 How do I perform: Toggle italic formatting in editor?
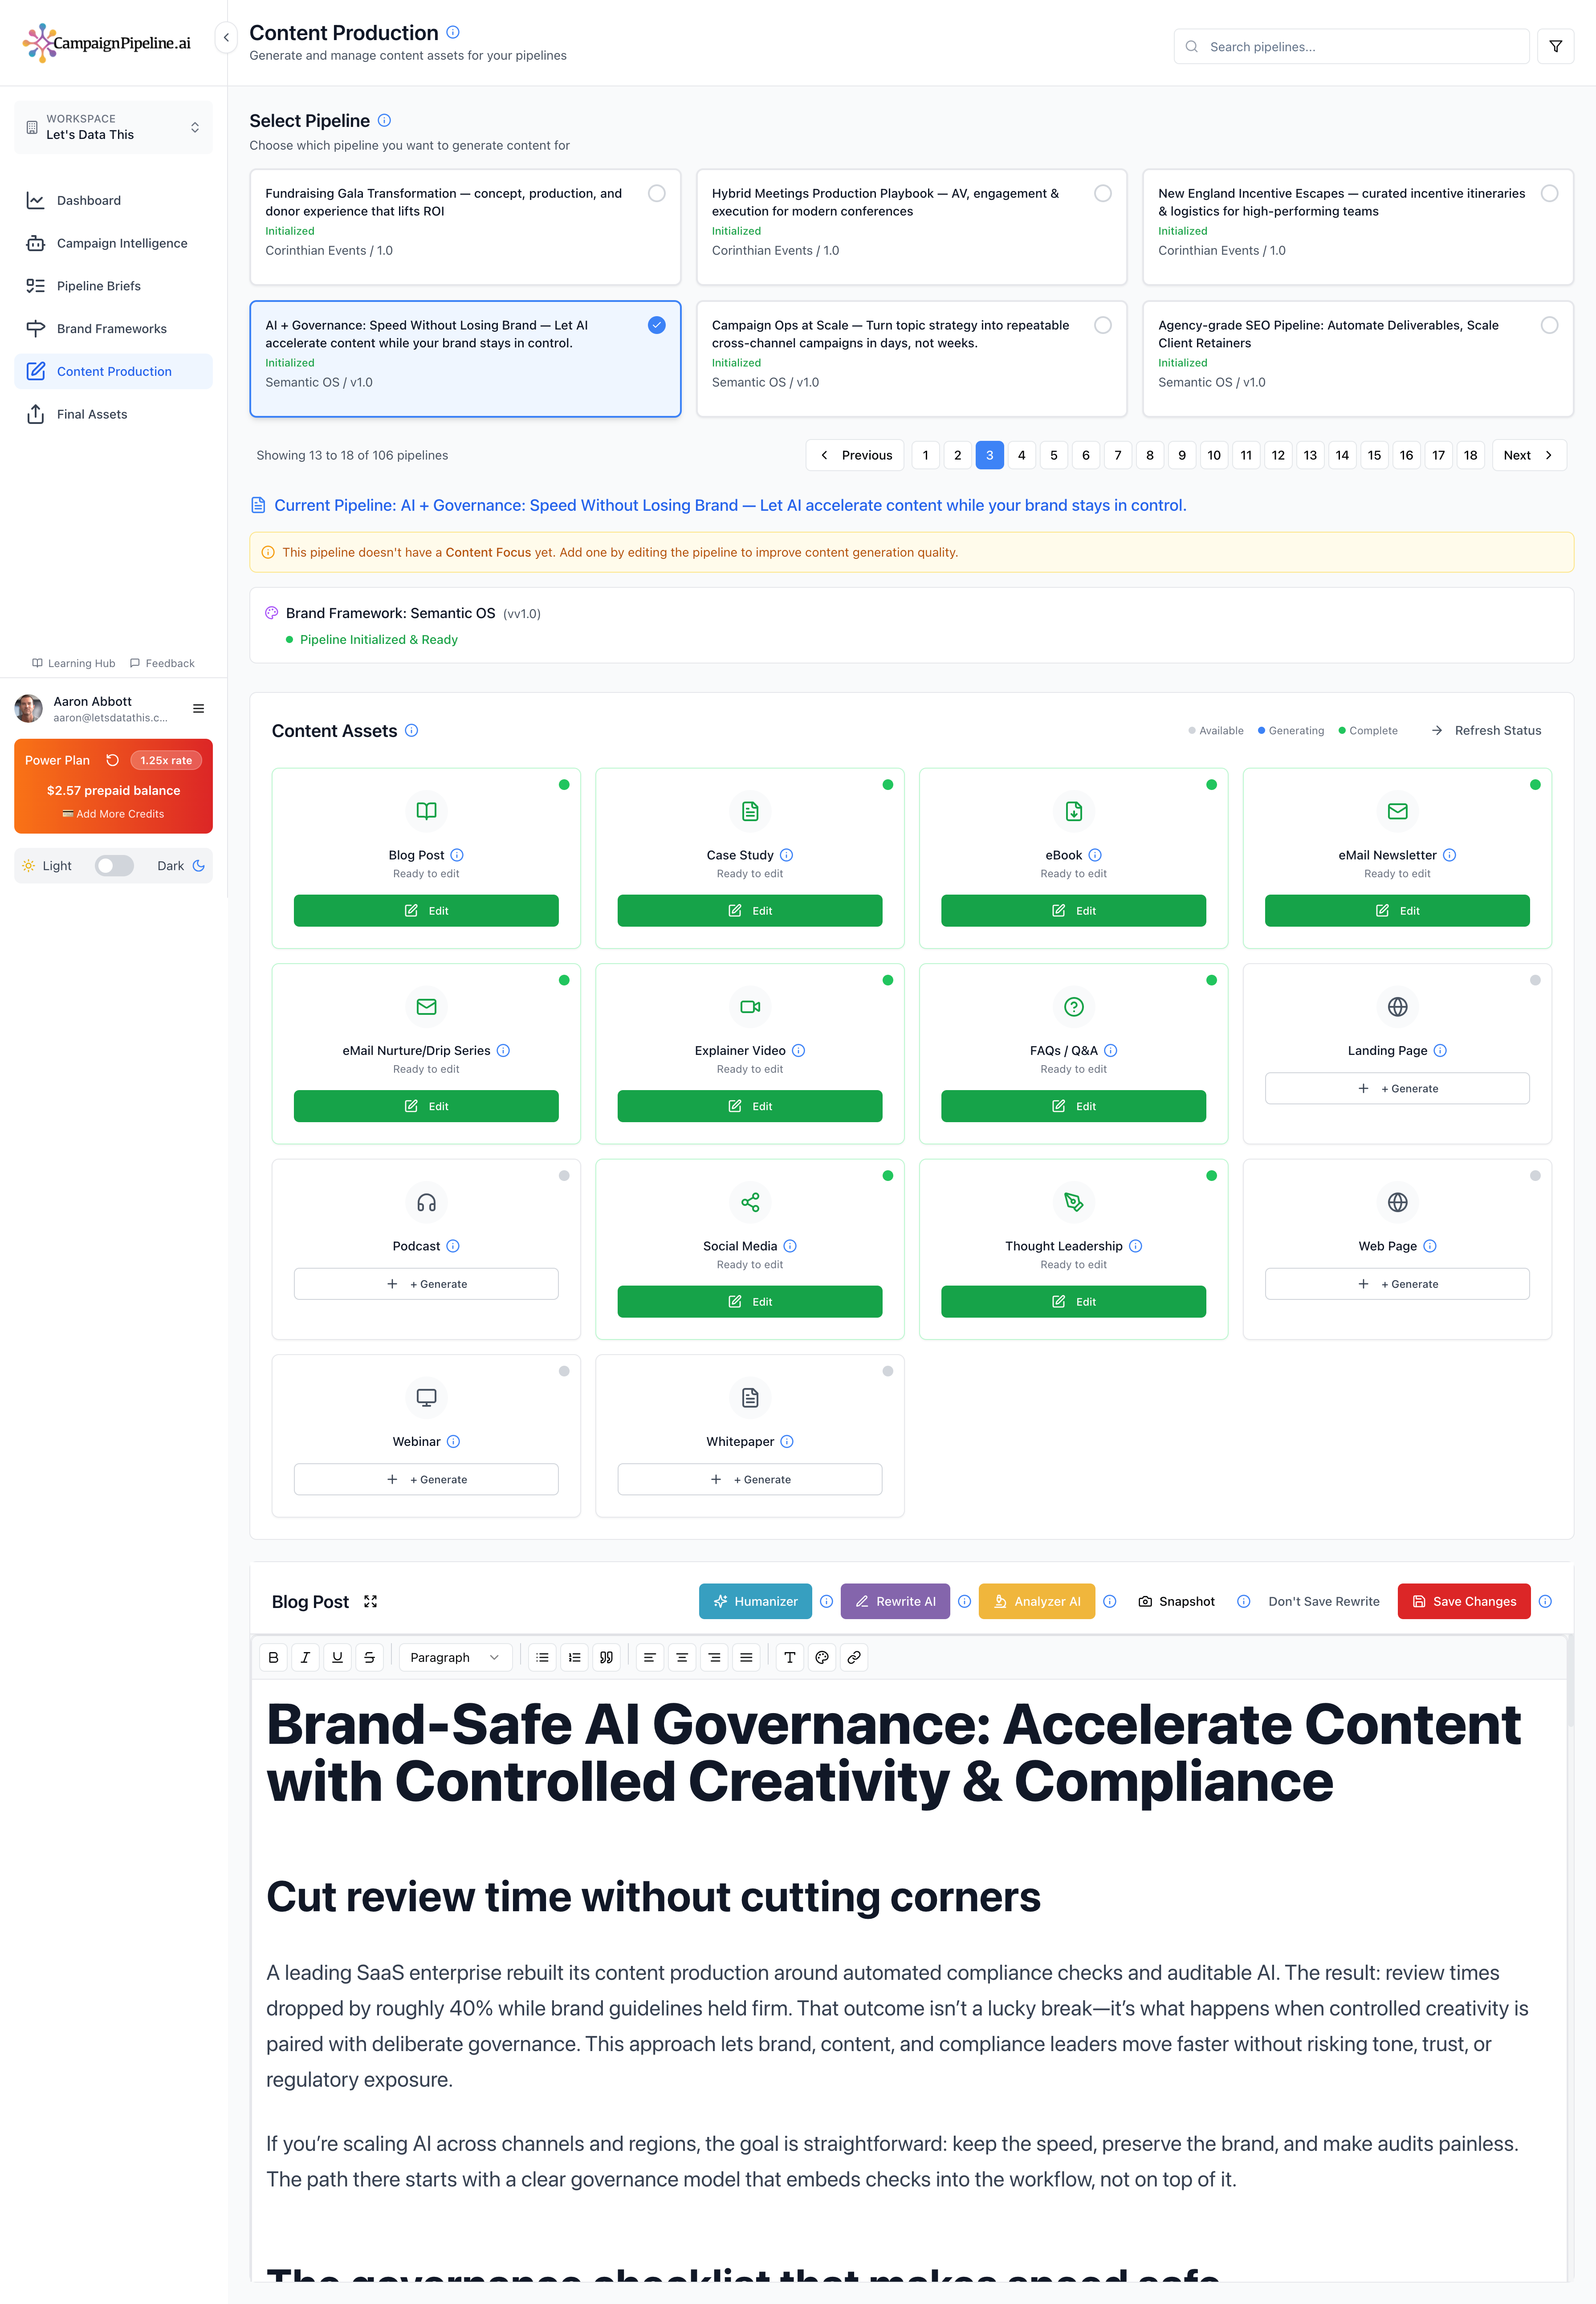click(305, 1657)
